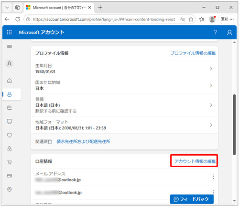Screen dimensions: 239x206
Task: Click the プロファイル情報 section heading
Action: click(52, 53)
